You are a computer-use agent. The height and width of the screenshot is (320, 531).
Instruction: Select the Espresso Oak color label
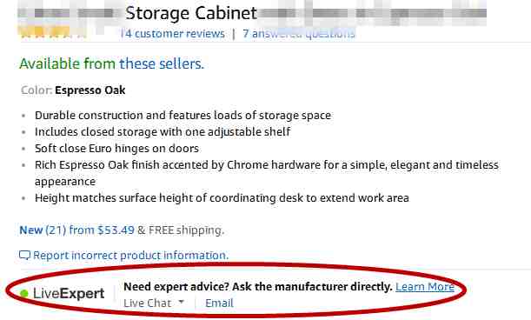pos(90,90)
